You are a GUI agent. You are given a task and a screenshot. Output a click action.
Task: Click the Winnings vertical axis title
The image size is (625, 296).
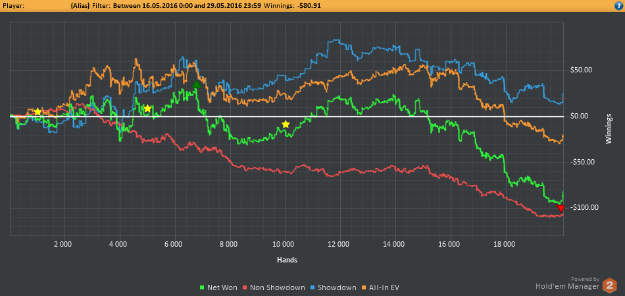(x=609, y=129)
